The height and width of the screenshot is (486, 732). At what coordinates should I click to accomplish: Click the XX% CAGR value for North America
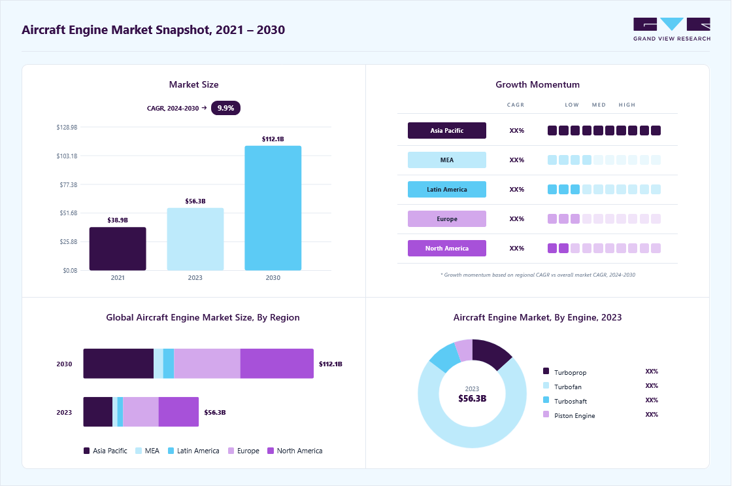pyautogui.click(x=517, y=248)
